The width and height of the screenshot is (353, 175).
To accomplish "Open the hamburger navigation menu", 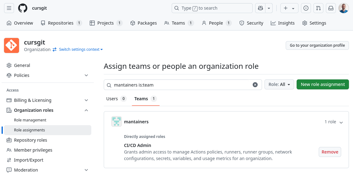I will [x=9, y=8].
